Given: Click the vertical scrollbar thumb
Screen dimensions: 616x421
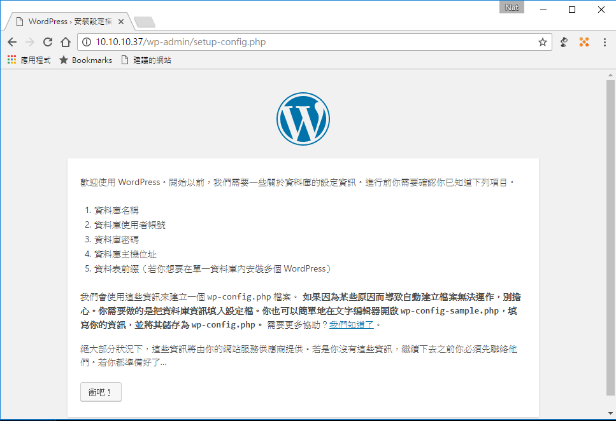Looking at the screenshot, I should pyautogui.click(x=610, y=238).
